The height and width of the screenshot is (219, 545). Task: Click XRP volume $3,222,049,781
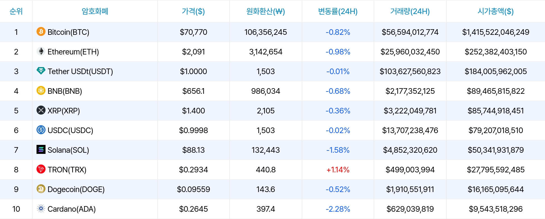click(410, 111)
